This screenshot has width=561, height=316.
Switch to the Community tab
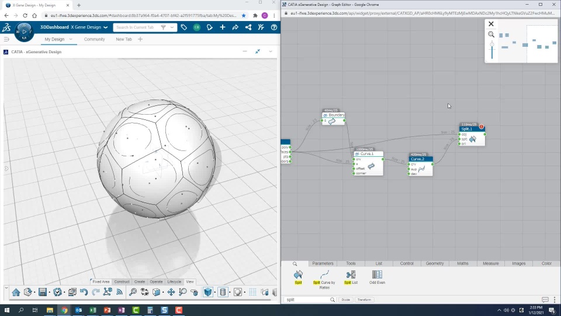[95, 39]
